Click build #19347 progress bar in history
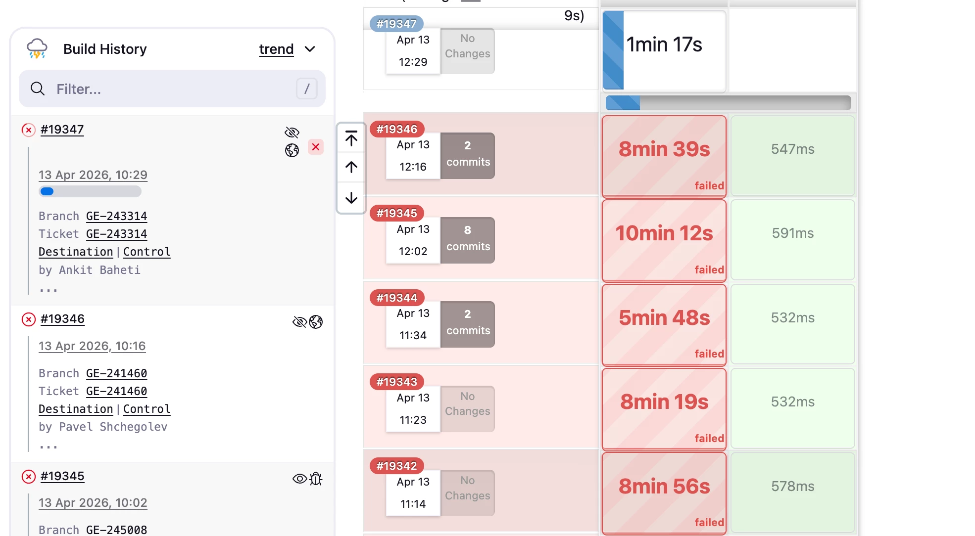This screenshot has width=975, height=536. tap(90, 191)
